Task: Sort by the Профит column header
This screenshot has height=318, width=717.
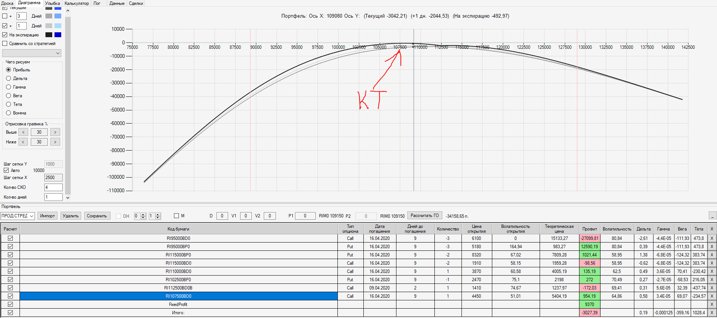Action: coord(590,229)
